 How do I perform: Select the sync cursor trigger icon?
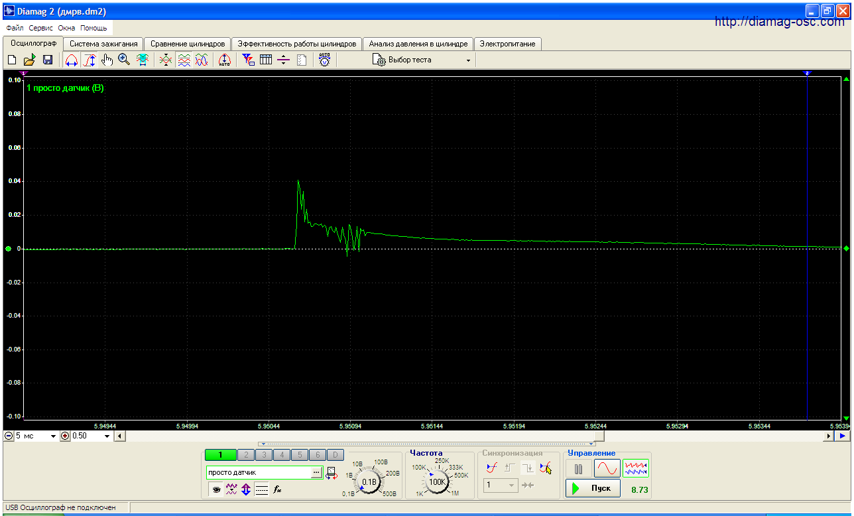(x=546, y=468)
